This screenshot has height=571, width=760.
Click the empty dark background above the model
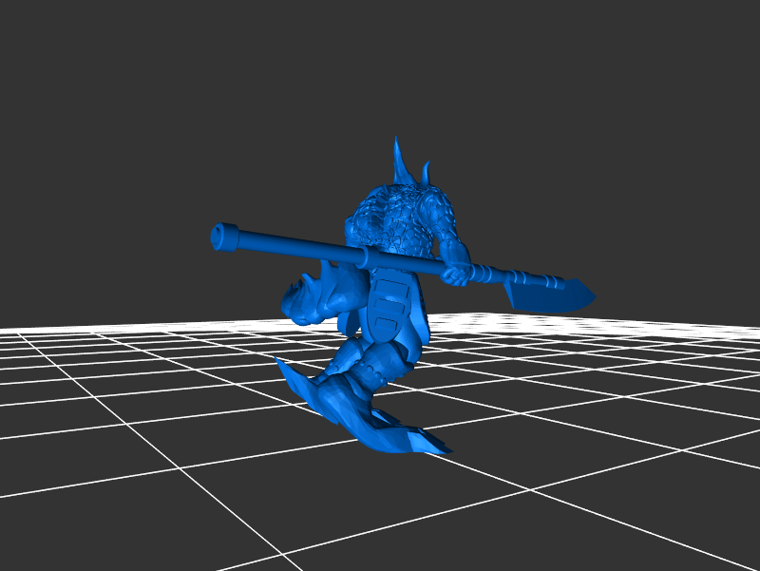pyautogui.click(x=380, y=67)
